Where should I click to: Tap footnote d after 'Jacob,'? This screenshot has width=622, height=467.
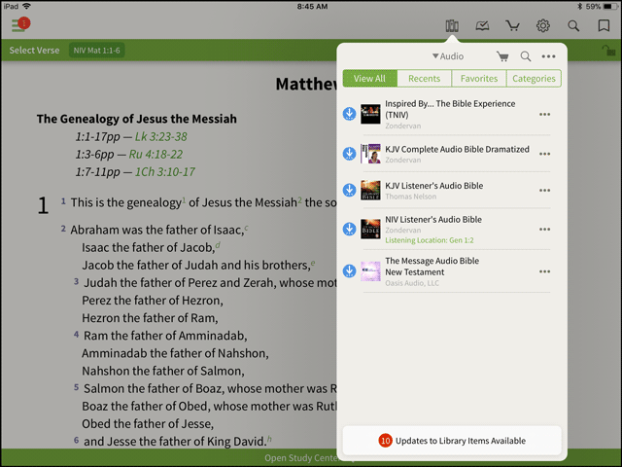tap(218, 245)
